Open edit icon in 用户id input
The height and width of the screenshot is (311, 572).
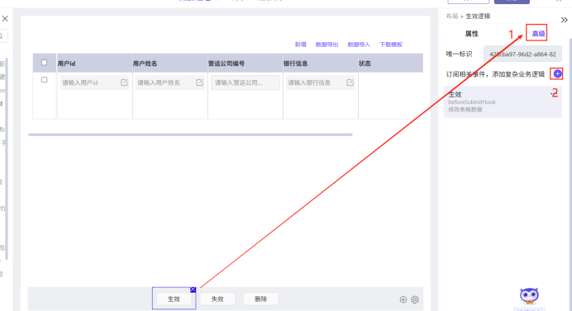pyautogui.click(x=124, y=82)
